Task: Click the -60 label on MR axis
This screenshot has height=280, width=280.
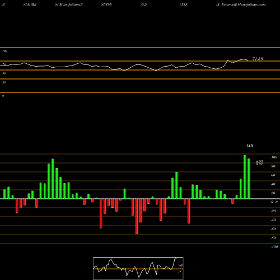Action: pos(273,229)
